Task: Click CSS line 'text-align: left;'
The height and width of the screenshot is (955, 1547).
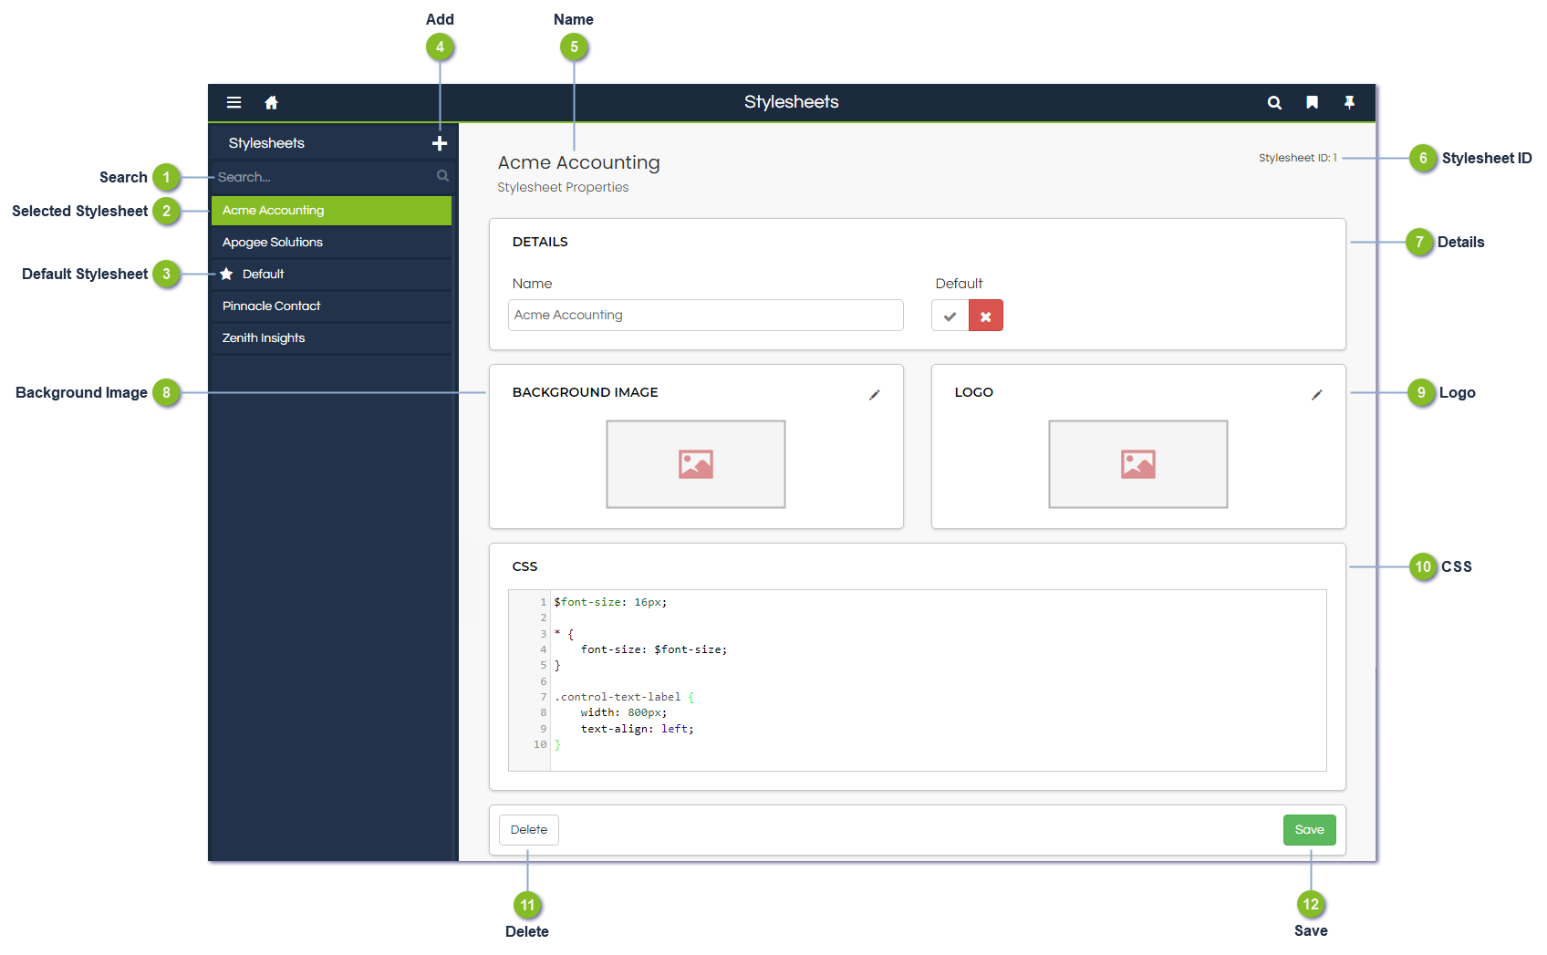Action: pos(637,729)
